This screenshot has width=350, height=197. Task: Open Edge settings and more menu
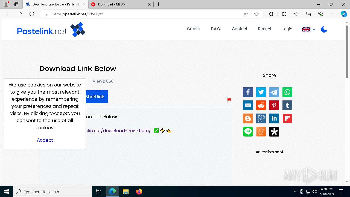point(332,14)
